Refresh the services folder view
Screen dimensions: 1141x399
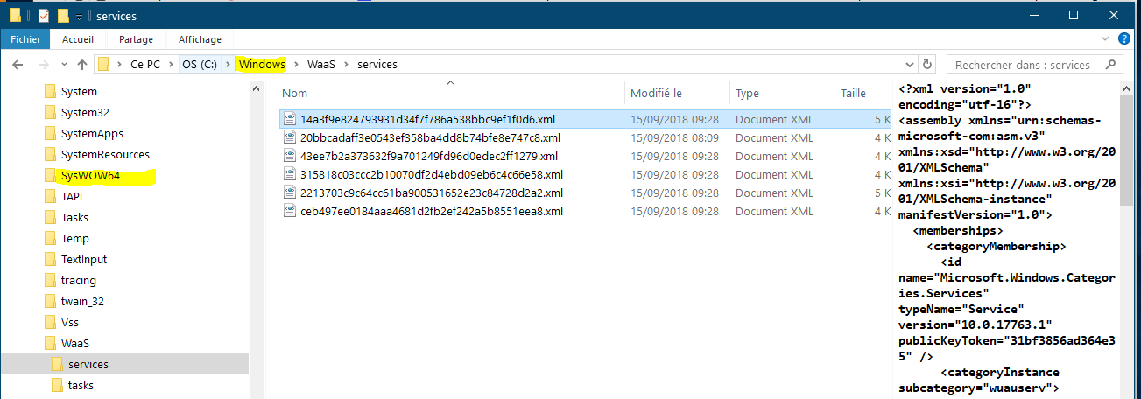coord(928,65)
